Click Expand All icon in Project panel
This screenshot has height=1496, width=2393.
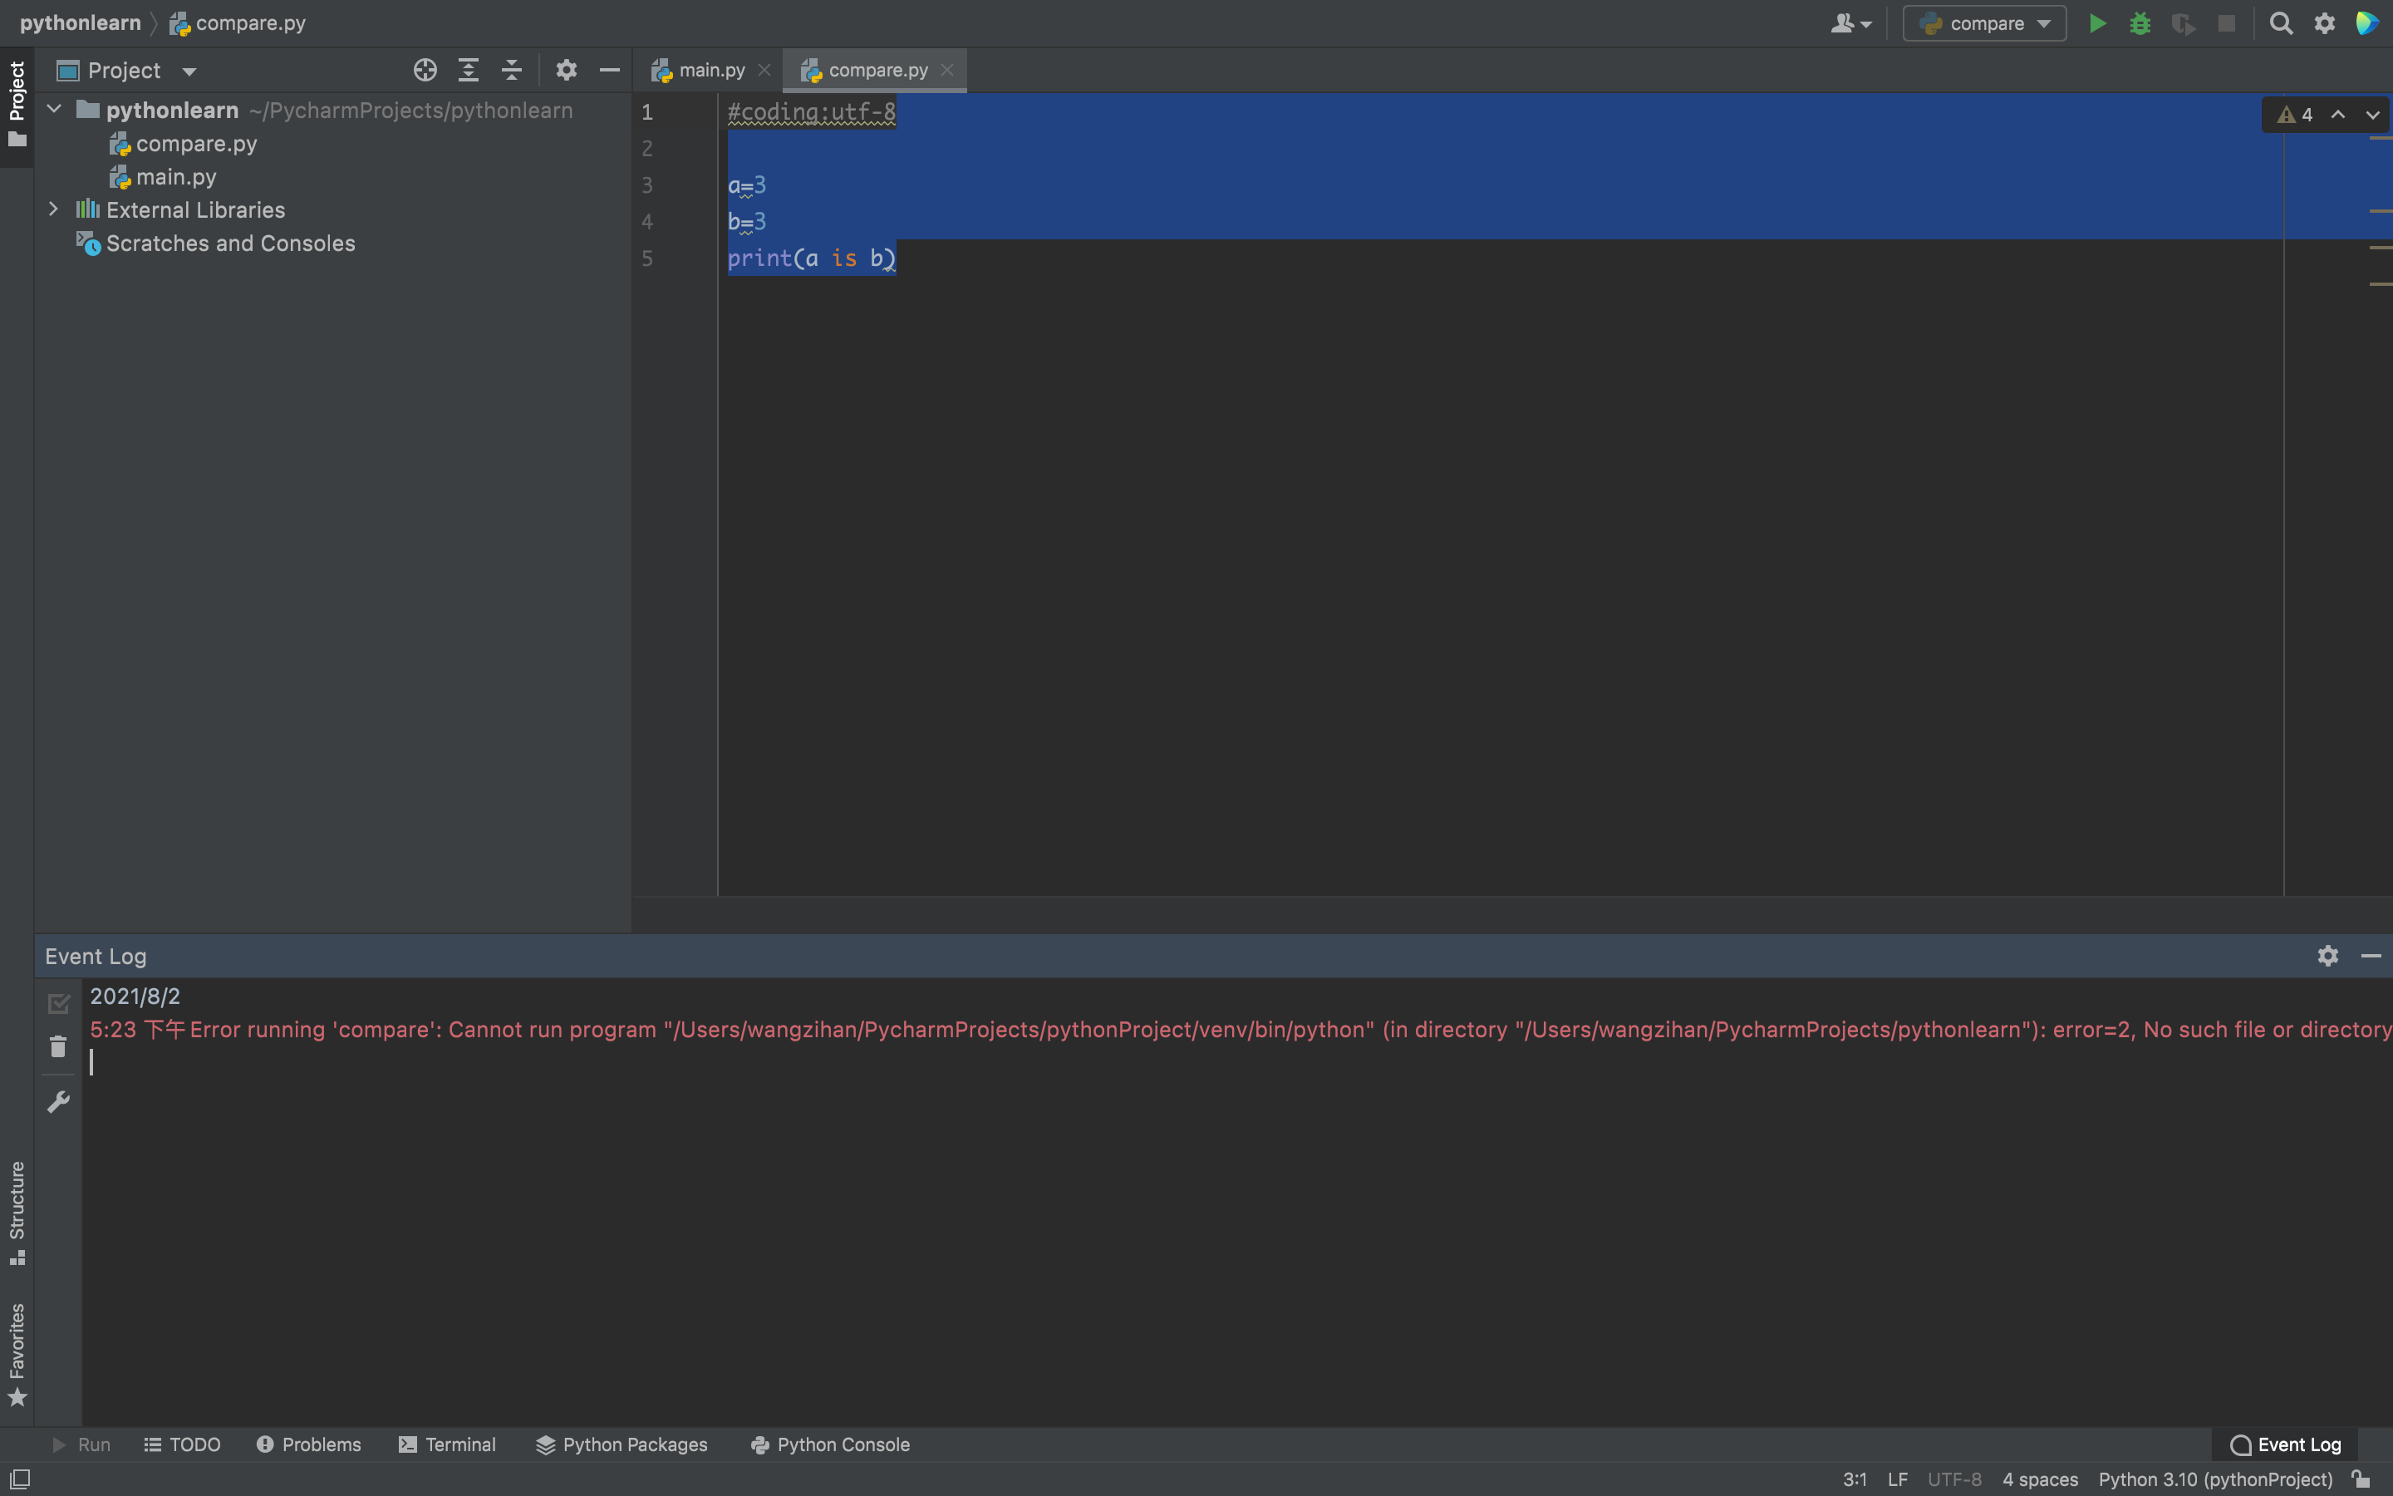click(x=469, y=71)
